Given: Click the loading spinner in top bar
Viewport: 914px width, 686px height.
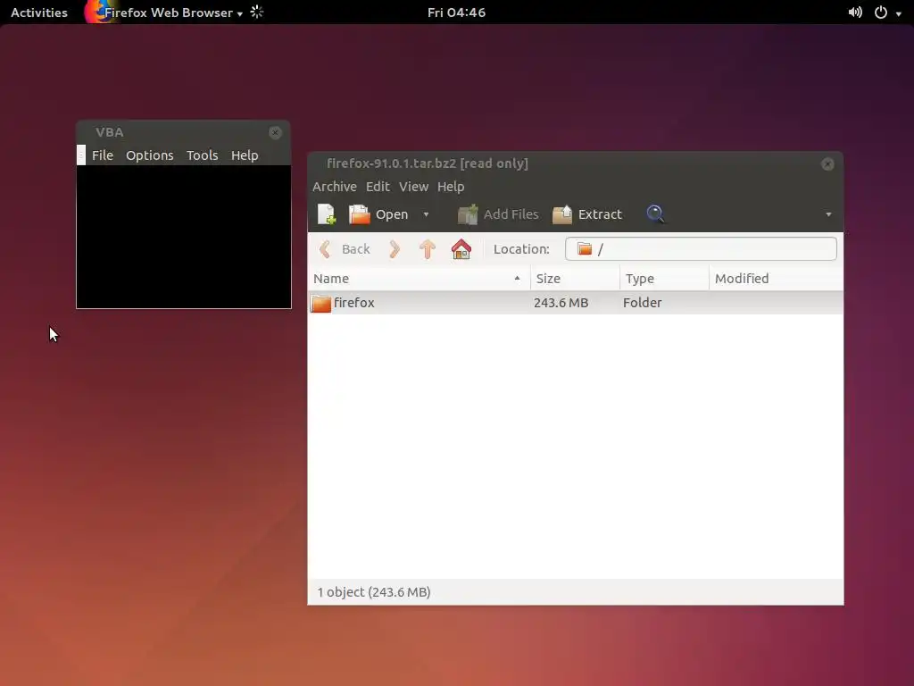Looking at the screenshot, I should tap(257, 12).
